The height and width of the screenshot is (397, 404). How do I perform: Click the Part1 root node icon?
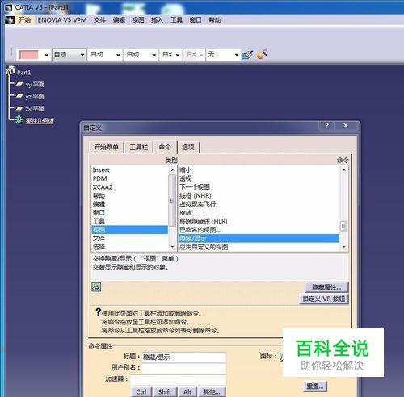[11, 70]
